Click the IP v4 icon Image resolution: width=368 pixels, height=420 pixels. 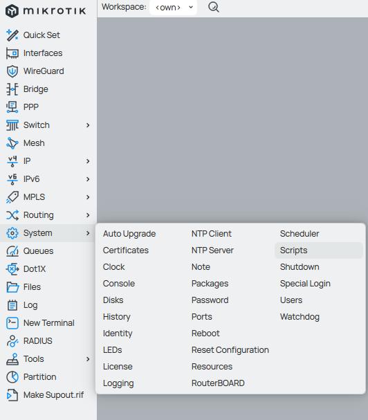click(12, 161)
